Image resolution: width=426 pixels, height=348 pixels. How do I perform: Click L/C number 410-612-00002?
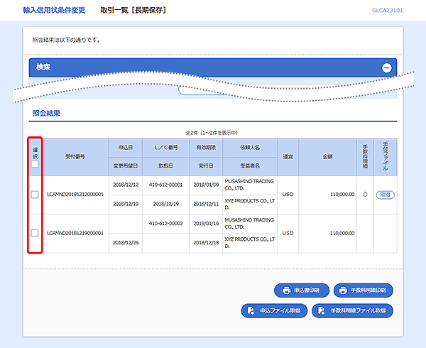165,223
